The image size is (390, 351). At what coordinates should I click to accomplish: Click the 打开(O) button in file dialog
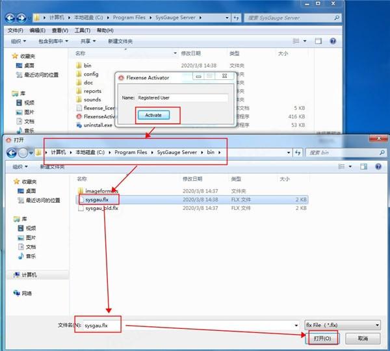point(322,338)
